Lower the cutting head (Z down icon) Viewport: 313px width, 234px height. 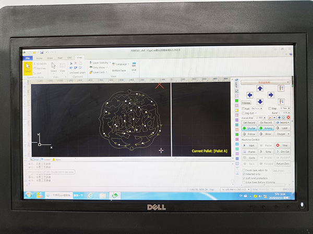pyautogui.click(x=281, y=101)
